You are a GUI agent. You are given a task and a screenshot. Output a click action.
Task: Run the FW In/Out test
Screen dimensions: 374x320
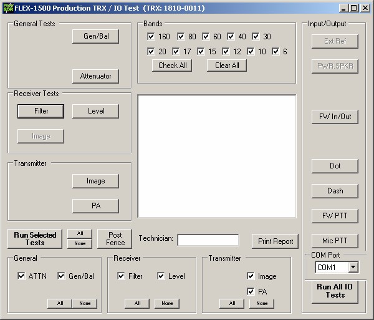pos(335,117)
